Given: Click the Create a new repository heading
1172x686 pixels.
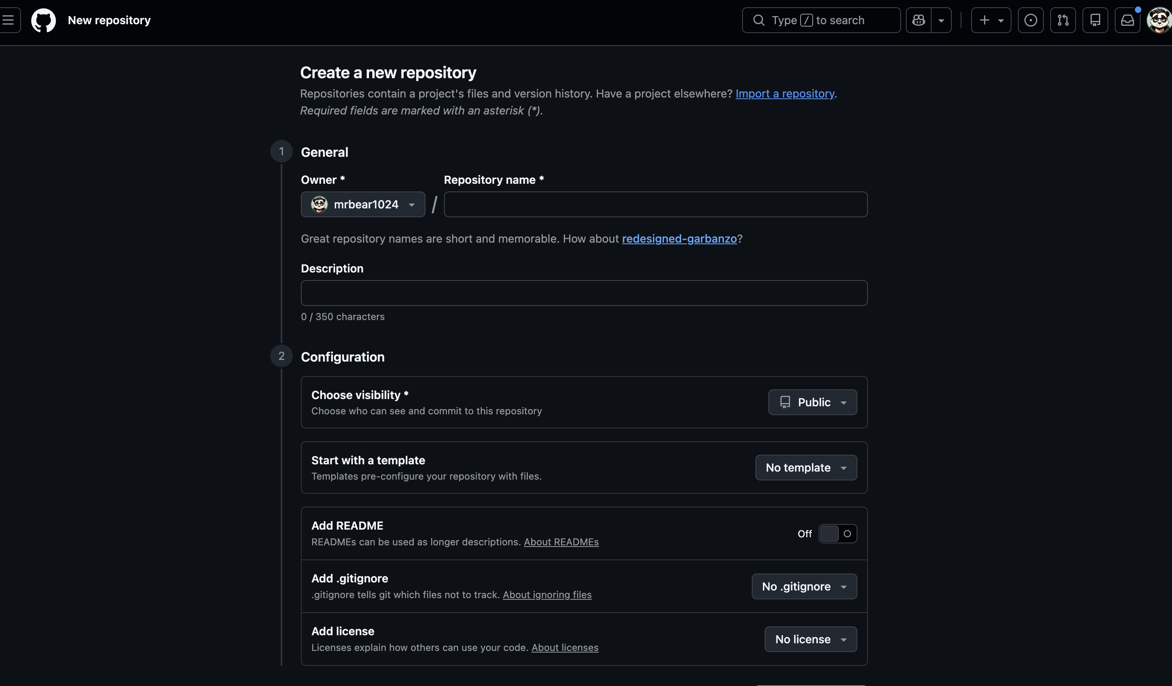Looking at the screenshot, I should (388, 73).
